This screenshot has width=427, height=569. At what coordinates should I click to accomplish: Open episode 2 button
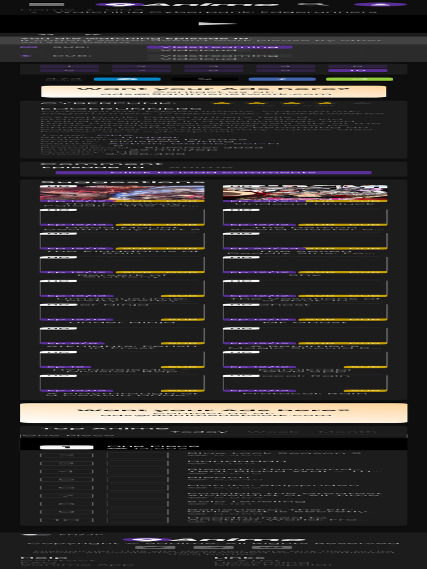click(x=142, y=67)
